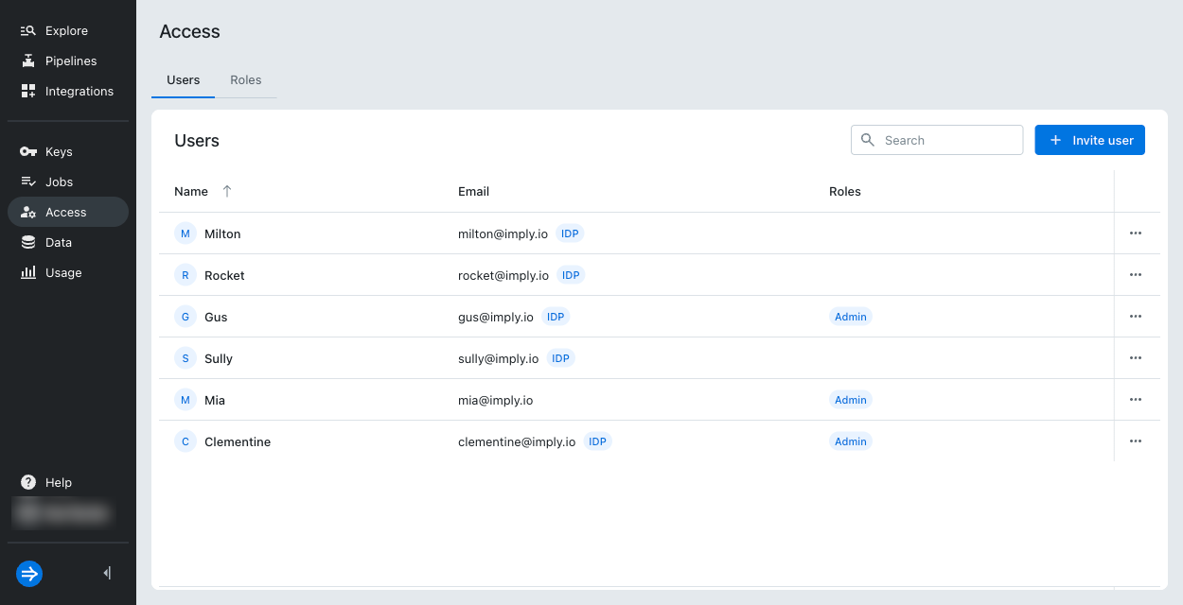Screen dimensions: 1183x605
Task: Click Milton's avatar circle
Action: pos(185,233)
